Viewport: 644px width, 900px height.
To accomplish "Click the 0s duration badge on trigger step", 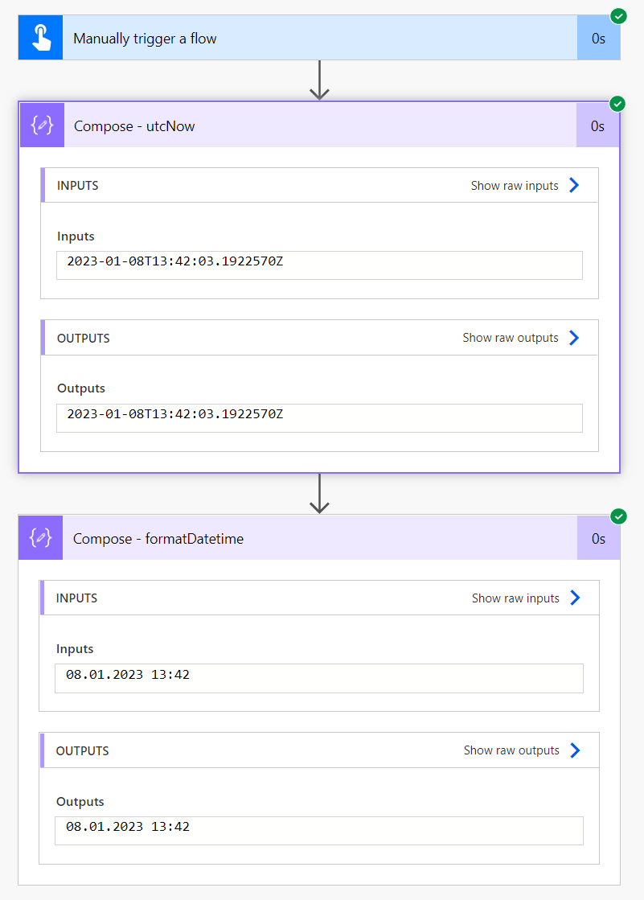I will [x=598, y=38].
